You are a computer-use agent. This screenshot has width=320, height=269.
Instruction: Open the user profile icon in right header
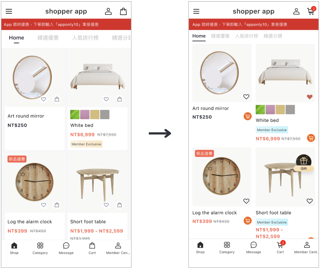click(x=296, y=11)
